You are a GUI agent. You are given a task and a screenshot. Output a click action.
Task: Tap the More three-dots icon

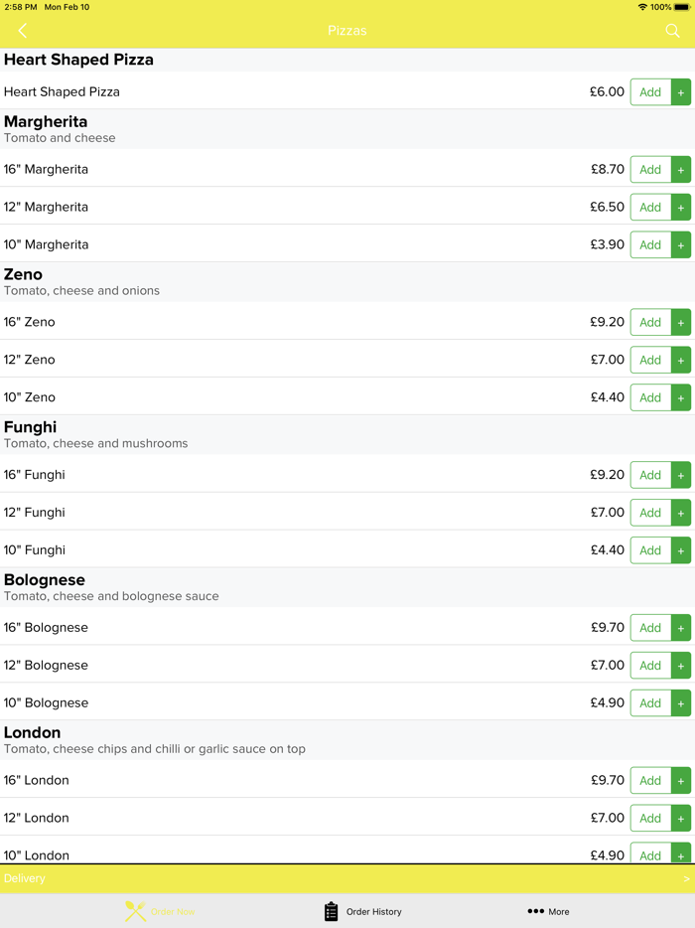[535, 911]
